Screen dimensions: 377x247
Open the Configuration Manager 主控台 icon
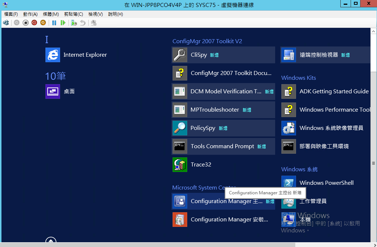click(x=180, y=201)
